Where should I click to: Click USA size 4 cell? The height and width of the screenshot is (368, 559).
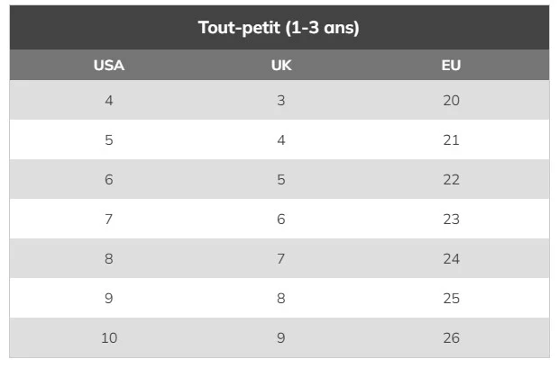[x=109, y=101]
